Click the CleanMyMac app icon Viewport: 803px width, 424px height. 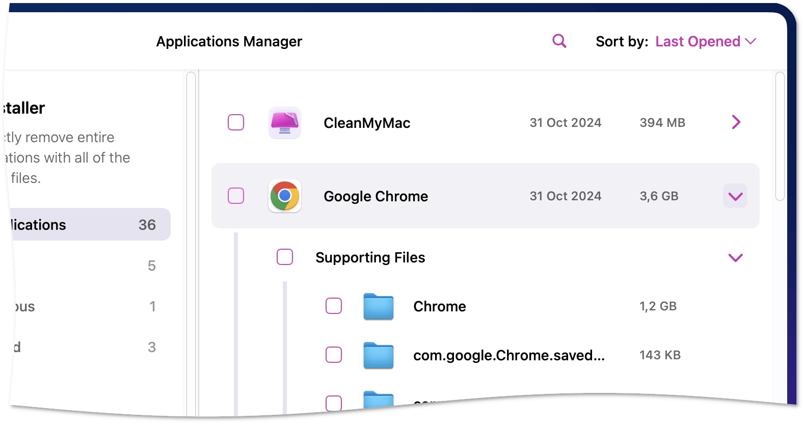[285, 123]
